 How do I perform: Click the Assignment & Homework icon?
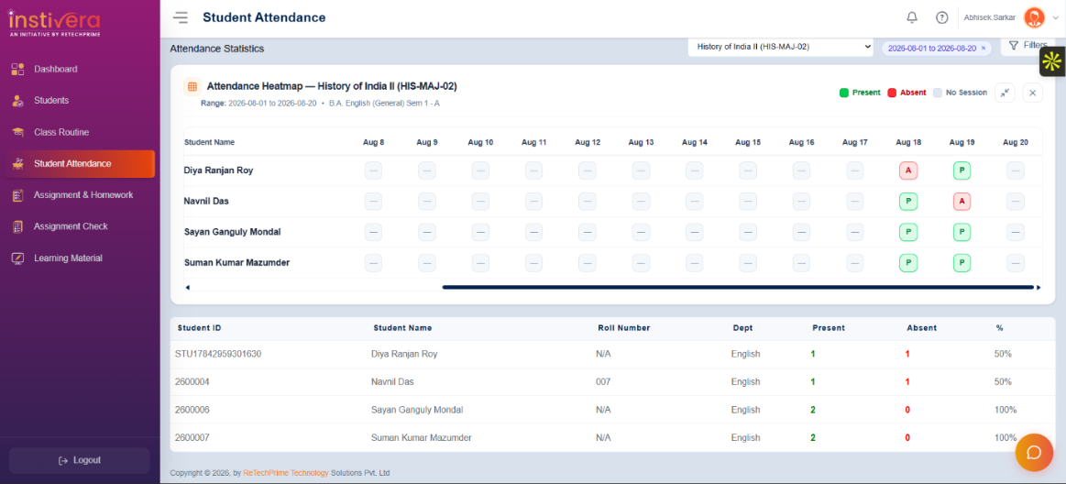(x=18, y=195)
